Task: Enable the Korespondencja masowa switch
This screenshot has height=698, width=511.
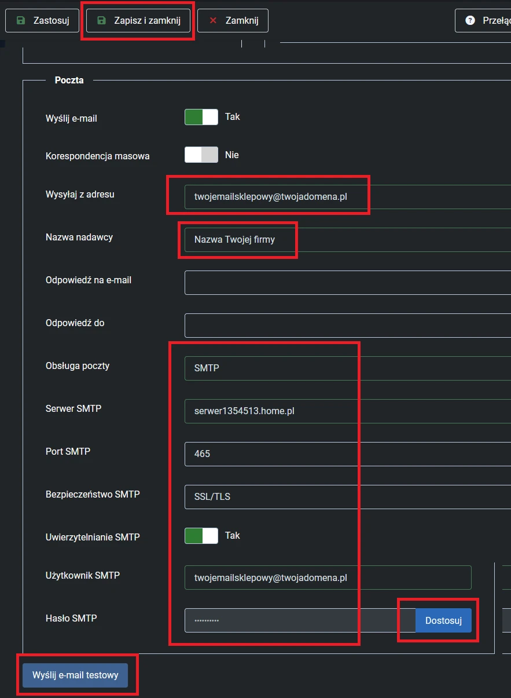Action: pos(201,155)
